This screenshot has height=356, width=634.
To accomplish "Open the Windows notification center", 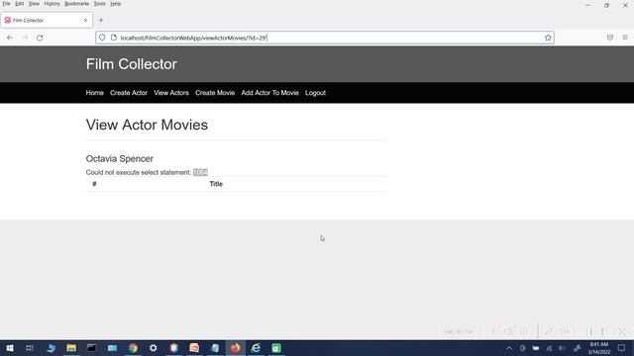I will click(621, 348).
